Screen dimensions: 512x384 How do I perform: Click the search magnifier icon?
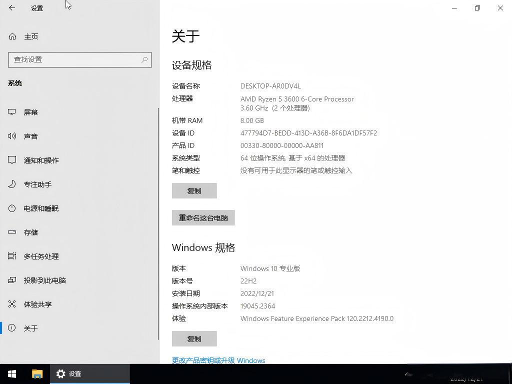click(144, 59)
